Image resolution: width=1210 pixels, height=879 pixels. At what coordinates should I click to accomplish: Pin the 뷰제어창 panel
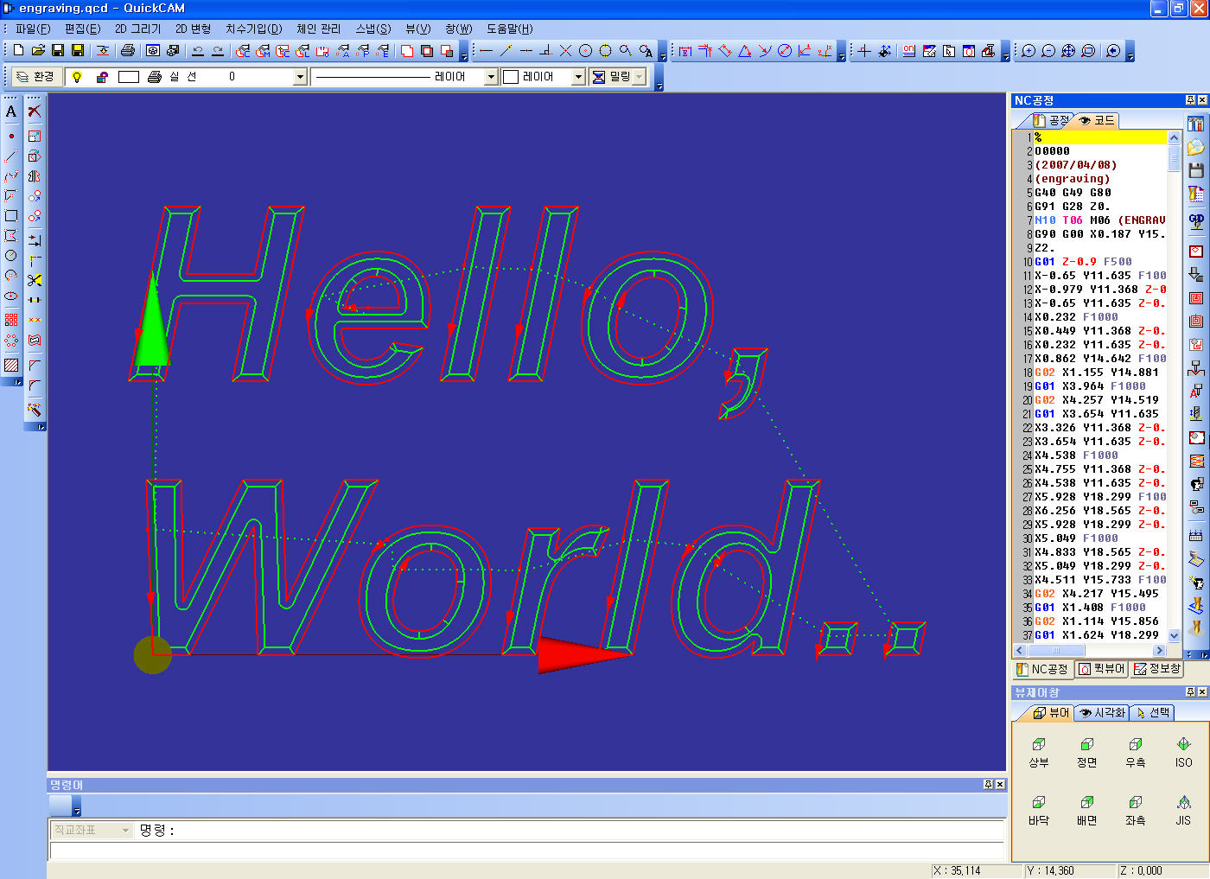[1190, 692]
